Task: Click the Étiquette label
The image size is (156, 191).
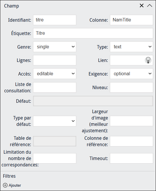Action: click(x=21, y=33)
